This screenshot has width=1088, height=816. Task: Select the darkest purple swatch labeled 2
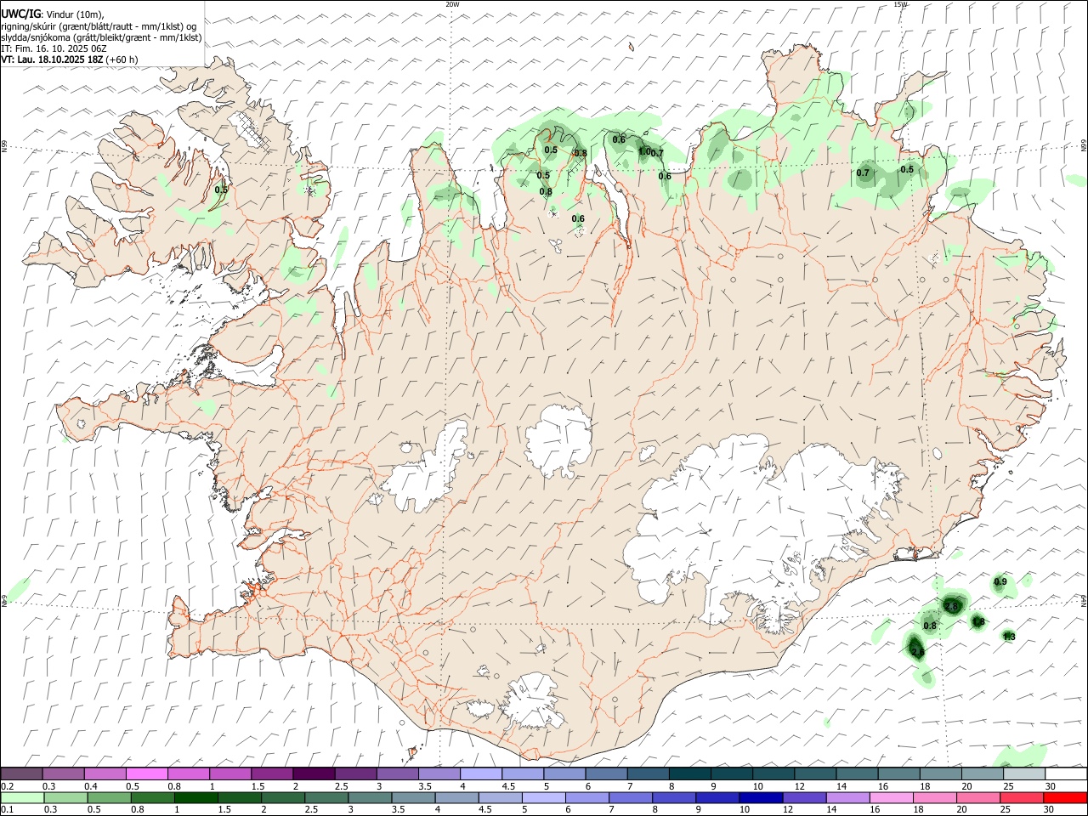313,773
